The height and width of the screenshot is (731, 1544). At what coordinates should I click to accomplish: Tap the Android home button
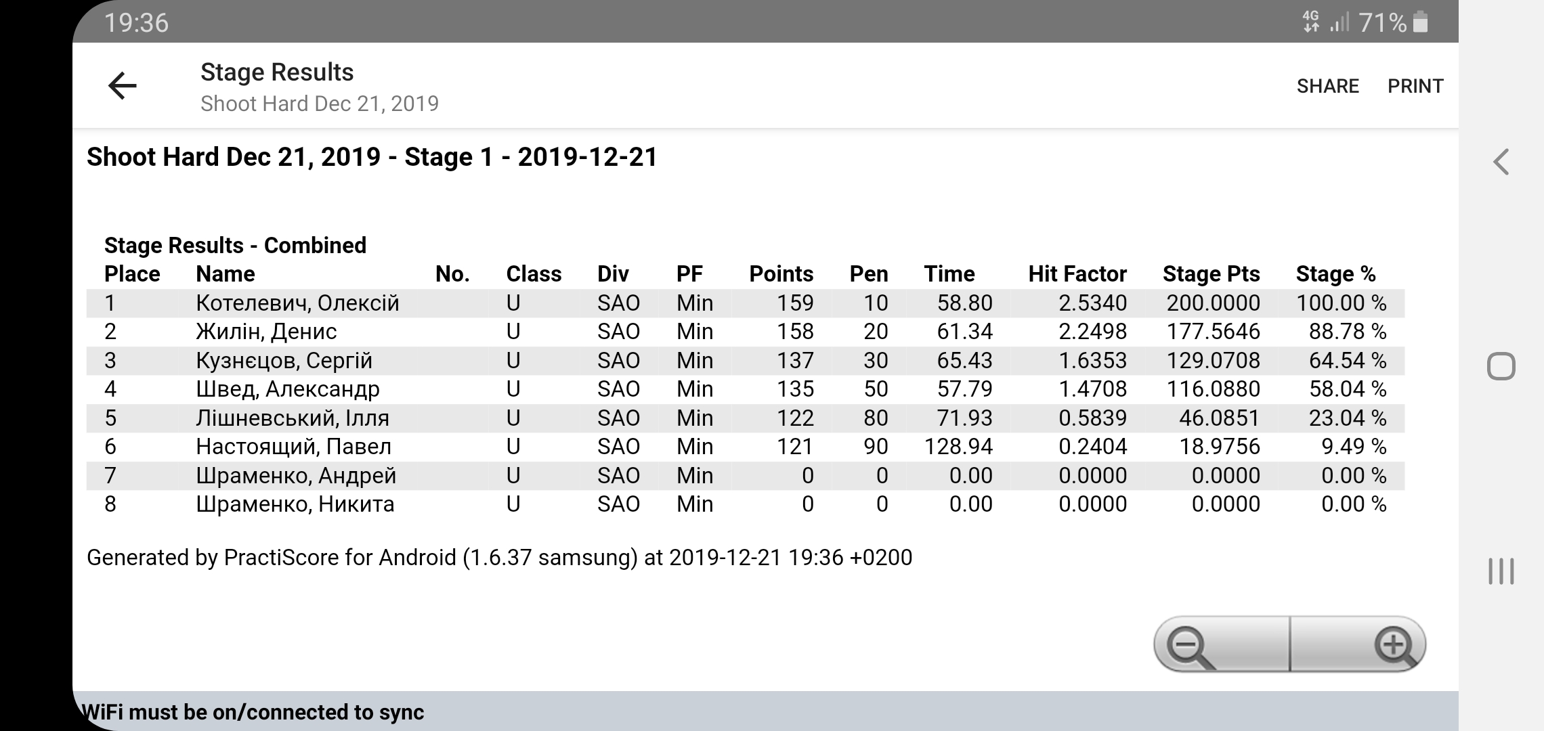tap(1501, 366)
